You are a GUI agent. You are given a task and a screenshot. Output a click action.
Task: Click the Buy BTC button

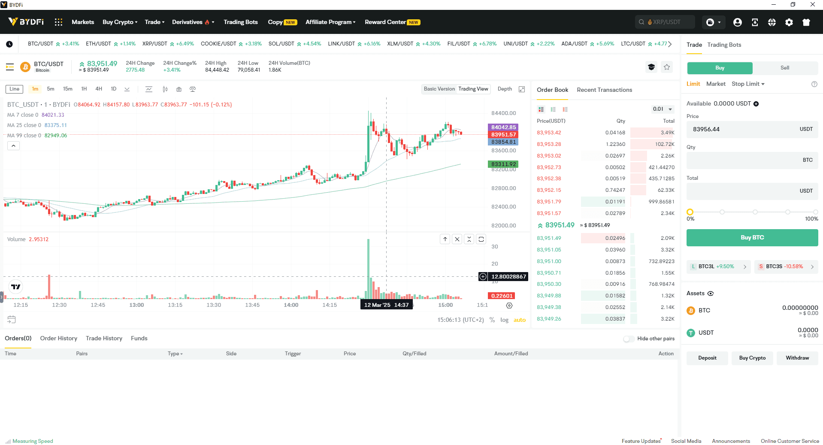tap(752, 238)
